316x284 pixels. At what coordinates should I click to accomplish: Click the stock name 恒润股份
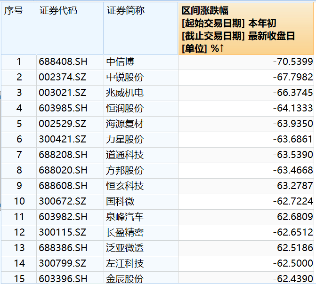click(x=125, y=108)
